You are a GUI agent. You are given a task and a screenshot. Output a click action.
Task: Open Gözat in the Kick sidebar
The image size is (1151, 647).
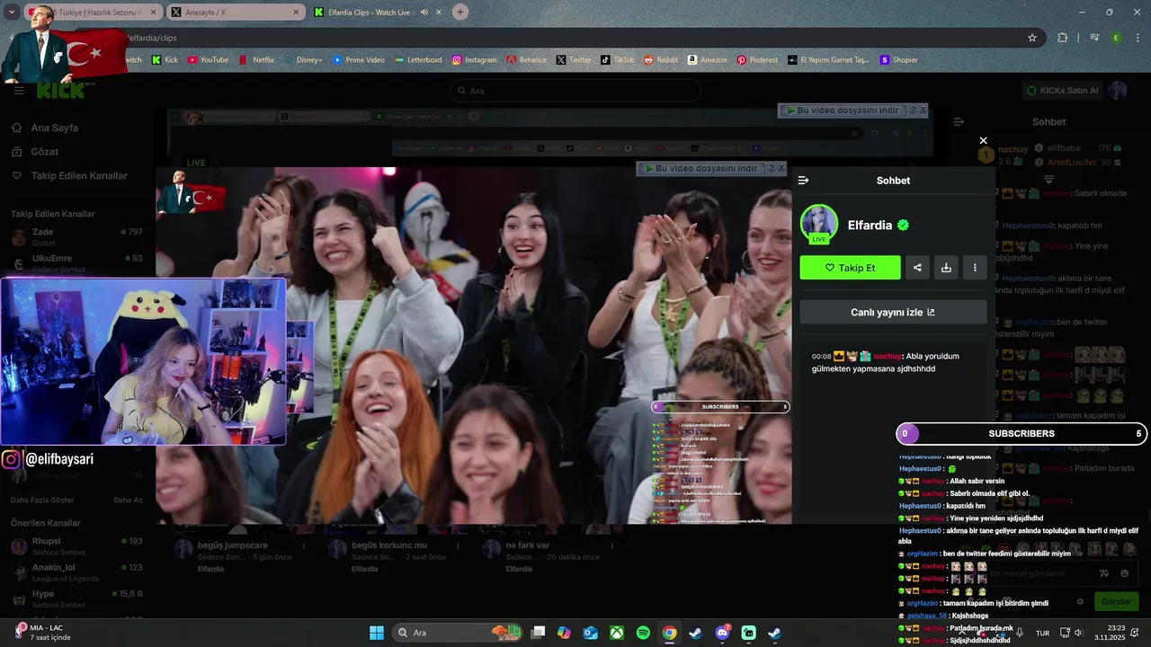click(44, 152)
